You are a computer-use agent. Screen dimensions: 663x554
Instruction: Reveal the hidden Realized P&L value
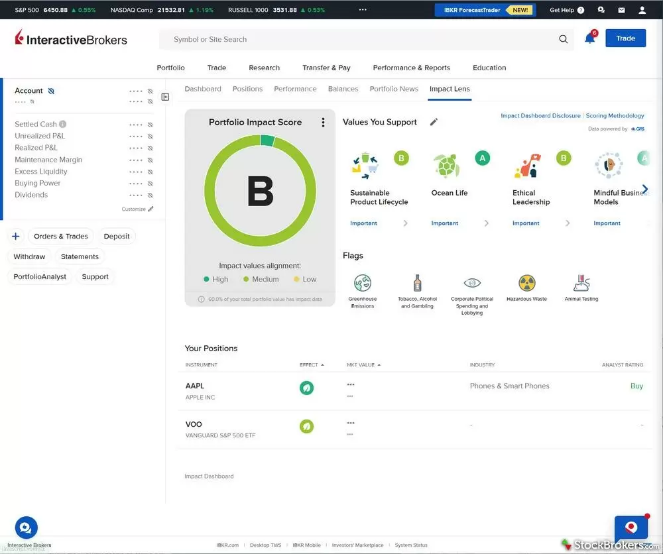coord(150,148)
